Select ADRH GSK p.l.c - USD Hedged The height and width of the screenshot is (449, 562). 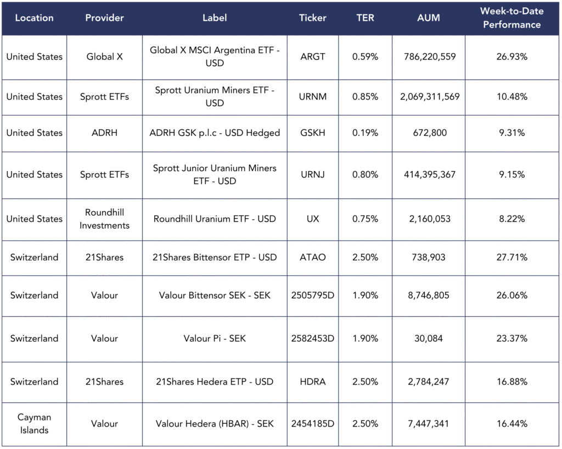tap(215, 133)
